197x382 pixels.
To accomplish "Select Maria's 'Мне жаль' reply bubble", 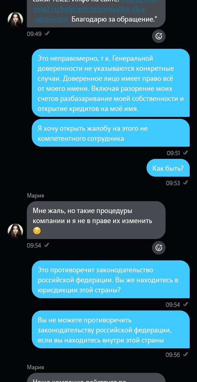I will tap(96, 220).
